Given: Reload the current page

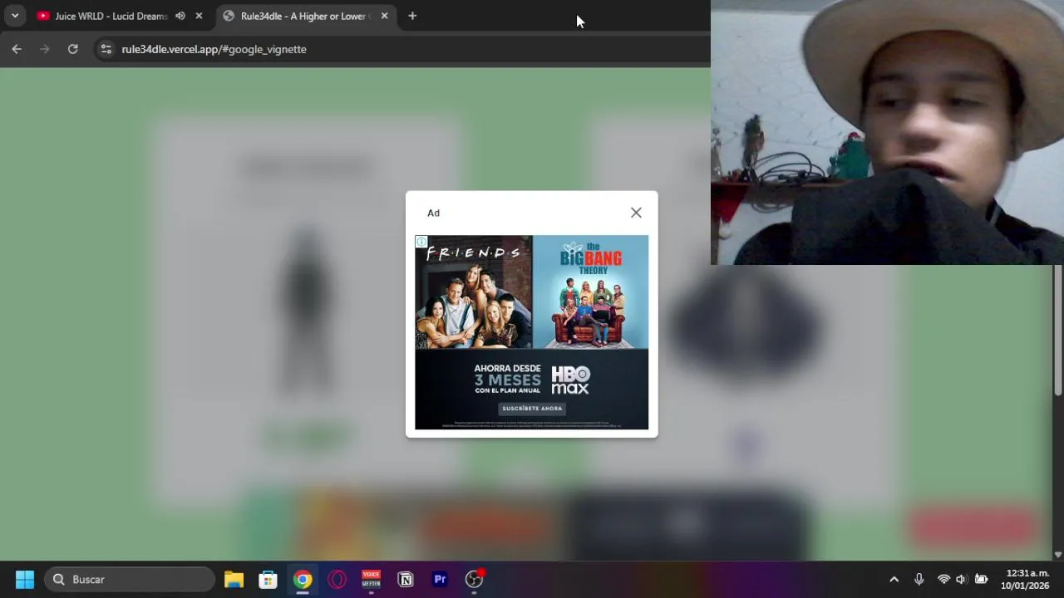Looking at the screenshot, I should click(x=73, y=49).
